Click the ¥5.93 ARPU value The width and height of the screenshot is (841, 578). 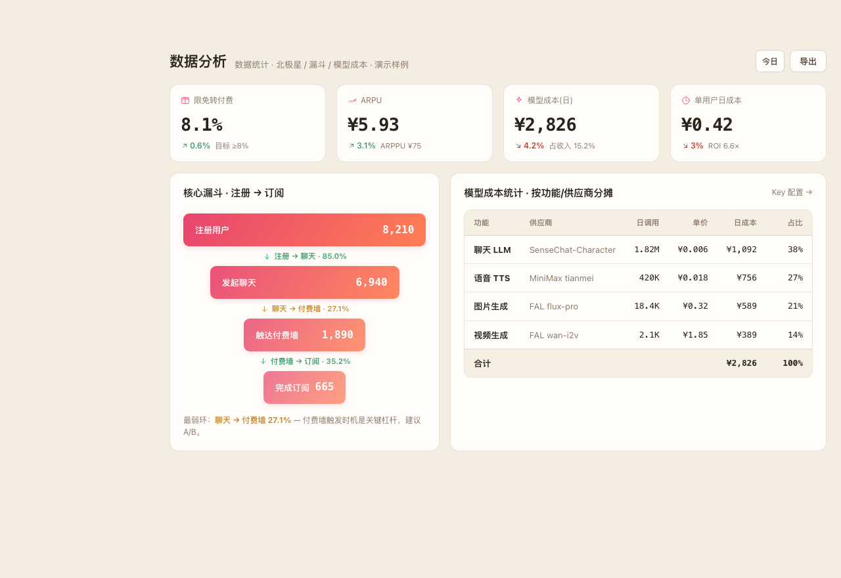pos(373,125)
